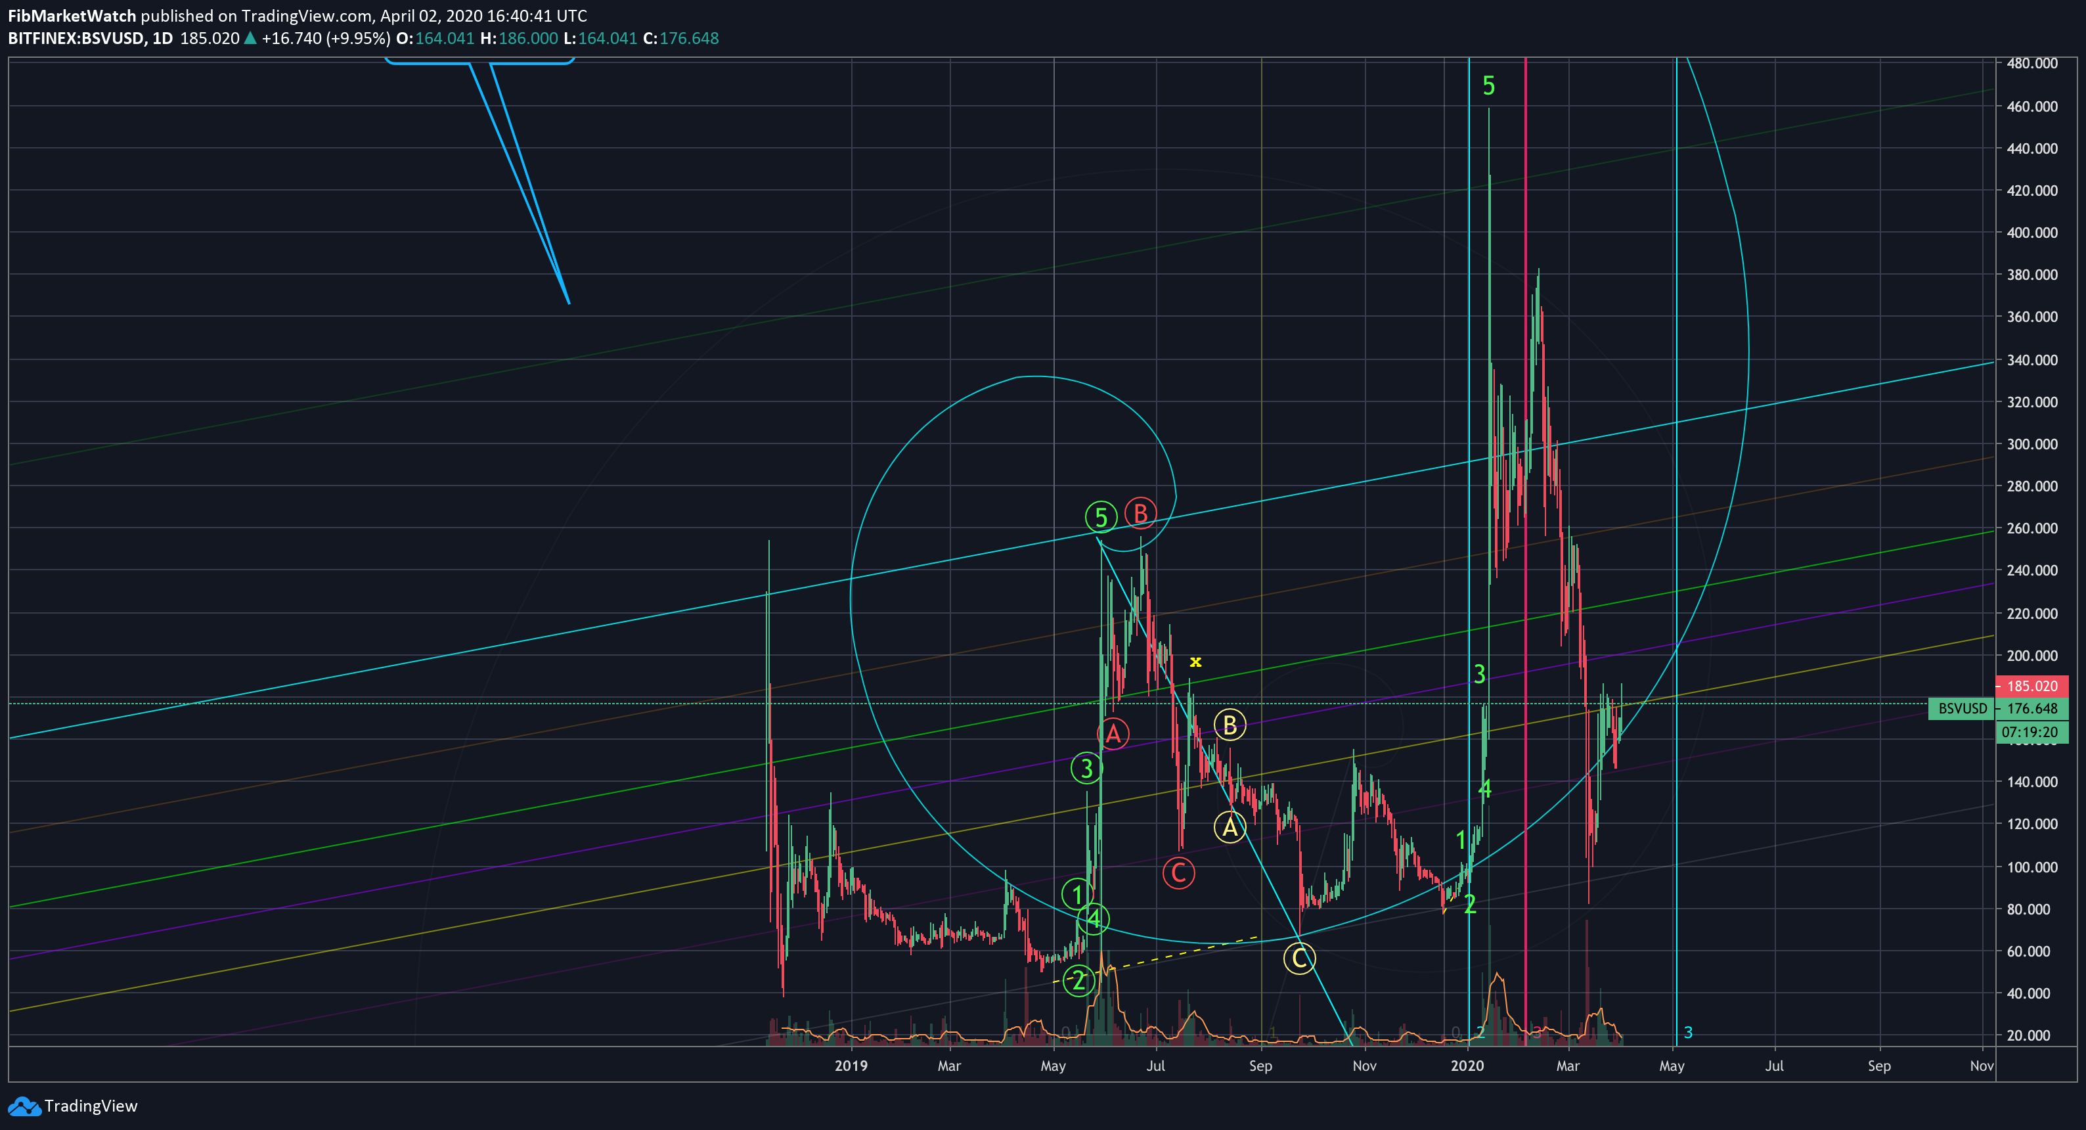Select the green circled 5 wave label
Image resolution: width=2086 pixels, height=1130 pixels.
pos(1101,517)
